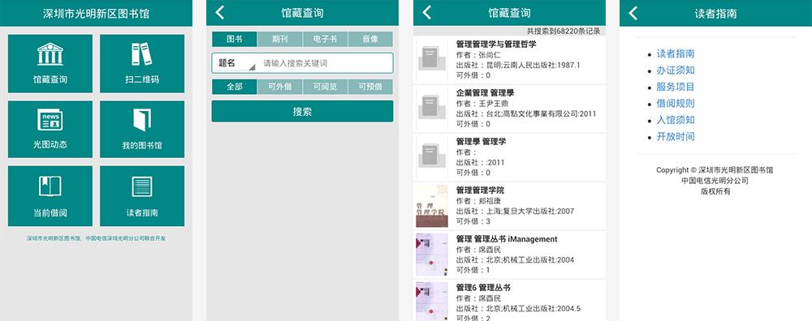Click cover image of 管理丛书 iManagement
This screenshot has height=321, width=812.
tap(431, 255)
